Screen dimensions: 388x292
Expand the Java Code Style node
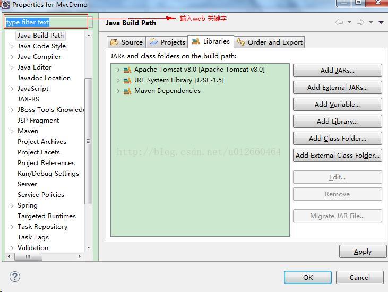point(12,46)
